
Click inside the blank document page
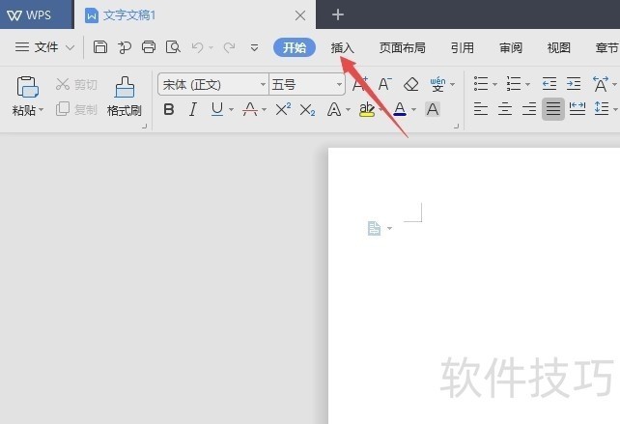[474, 286]
